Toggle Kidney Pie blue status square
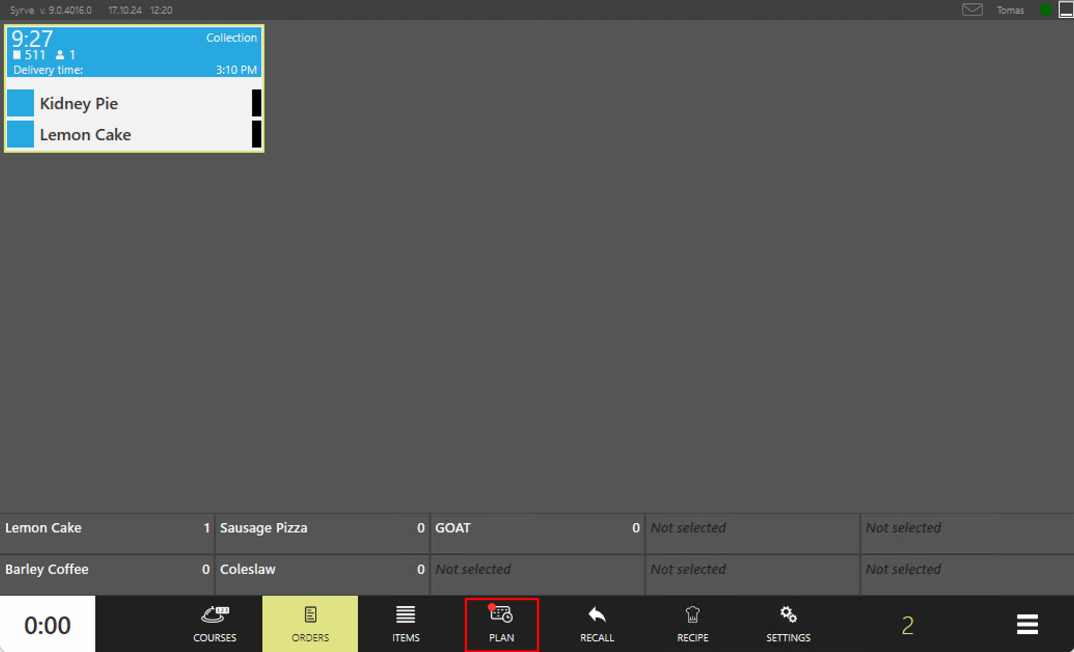The image size is (1074, 652). click(x=20, y=103)
